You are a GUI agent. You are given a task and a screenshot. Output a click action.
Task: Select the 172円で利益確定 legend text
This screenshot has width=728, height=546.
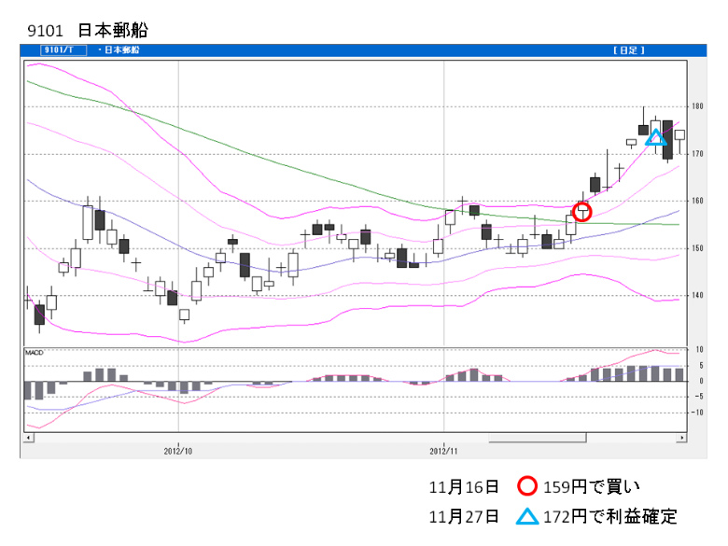610,515
